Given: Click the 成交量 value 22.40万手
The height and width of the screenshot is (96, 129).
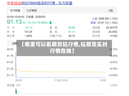Looking at the screenshot, I should (112, 28).
